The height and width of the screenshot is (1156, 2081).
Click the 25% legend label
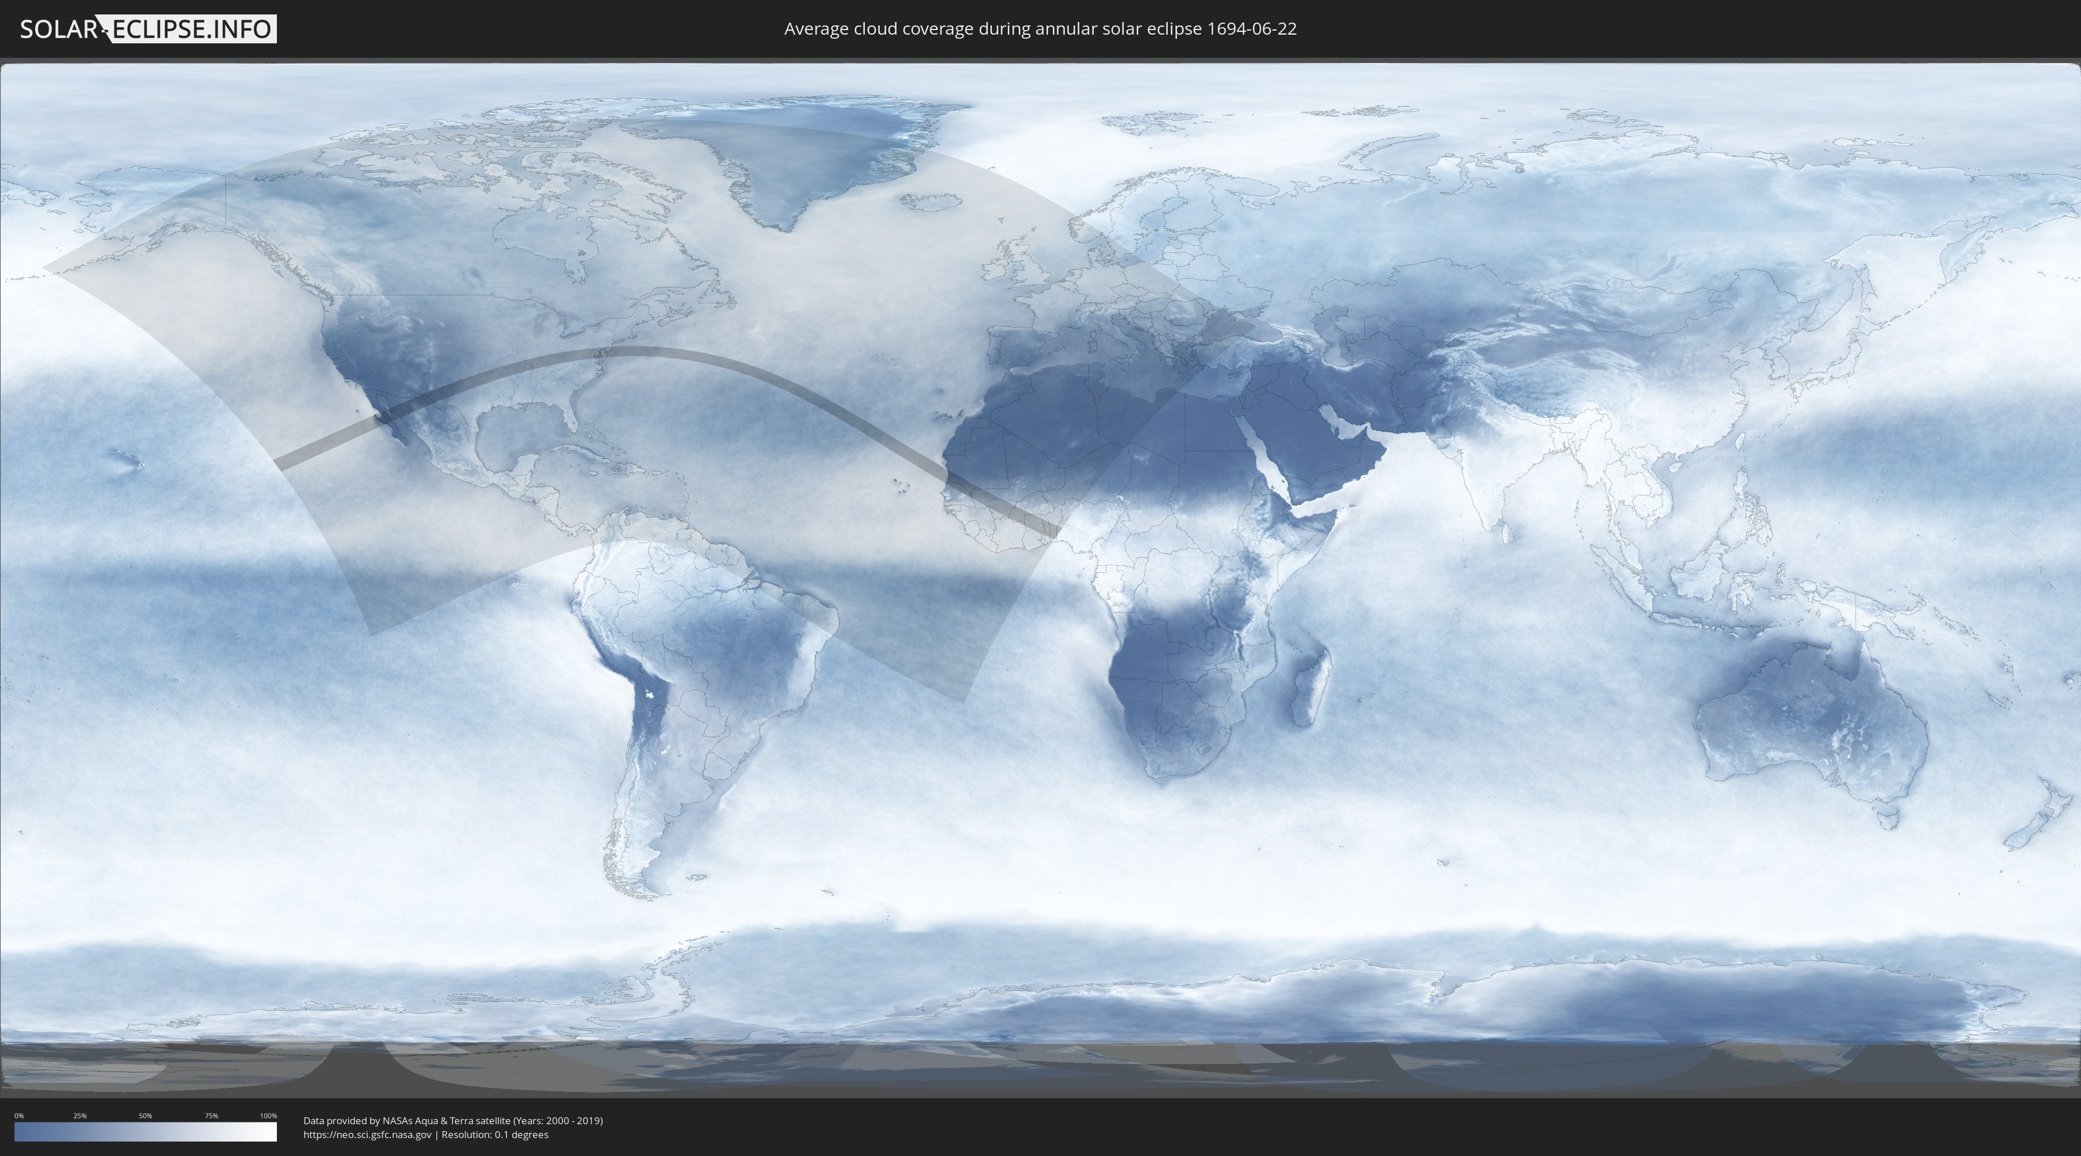(x=80, y=1116)
